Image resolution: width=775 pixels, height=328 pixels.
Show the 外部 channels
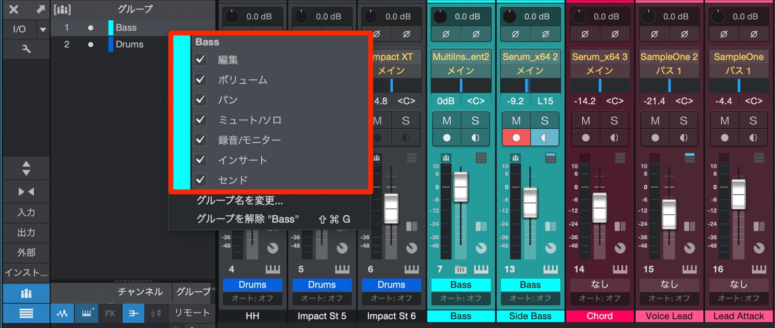26,253
